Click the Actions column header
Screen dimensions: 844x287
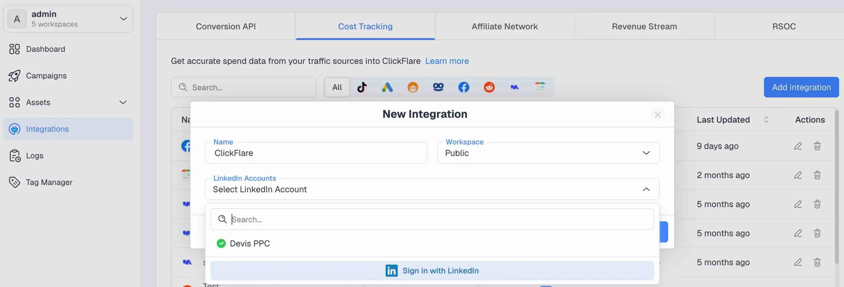click(810, 119)
